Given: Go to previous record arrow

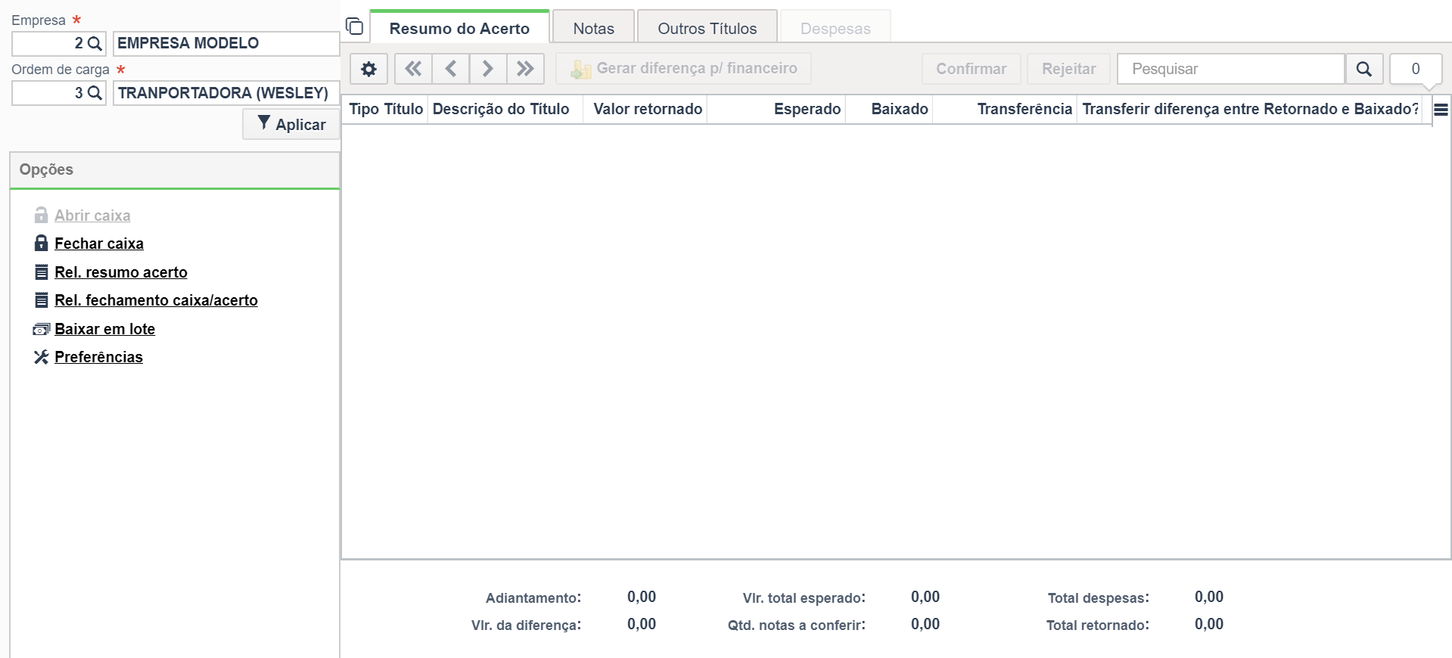Looking at the screenshot, I should tap(450, 69).
